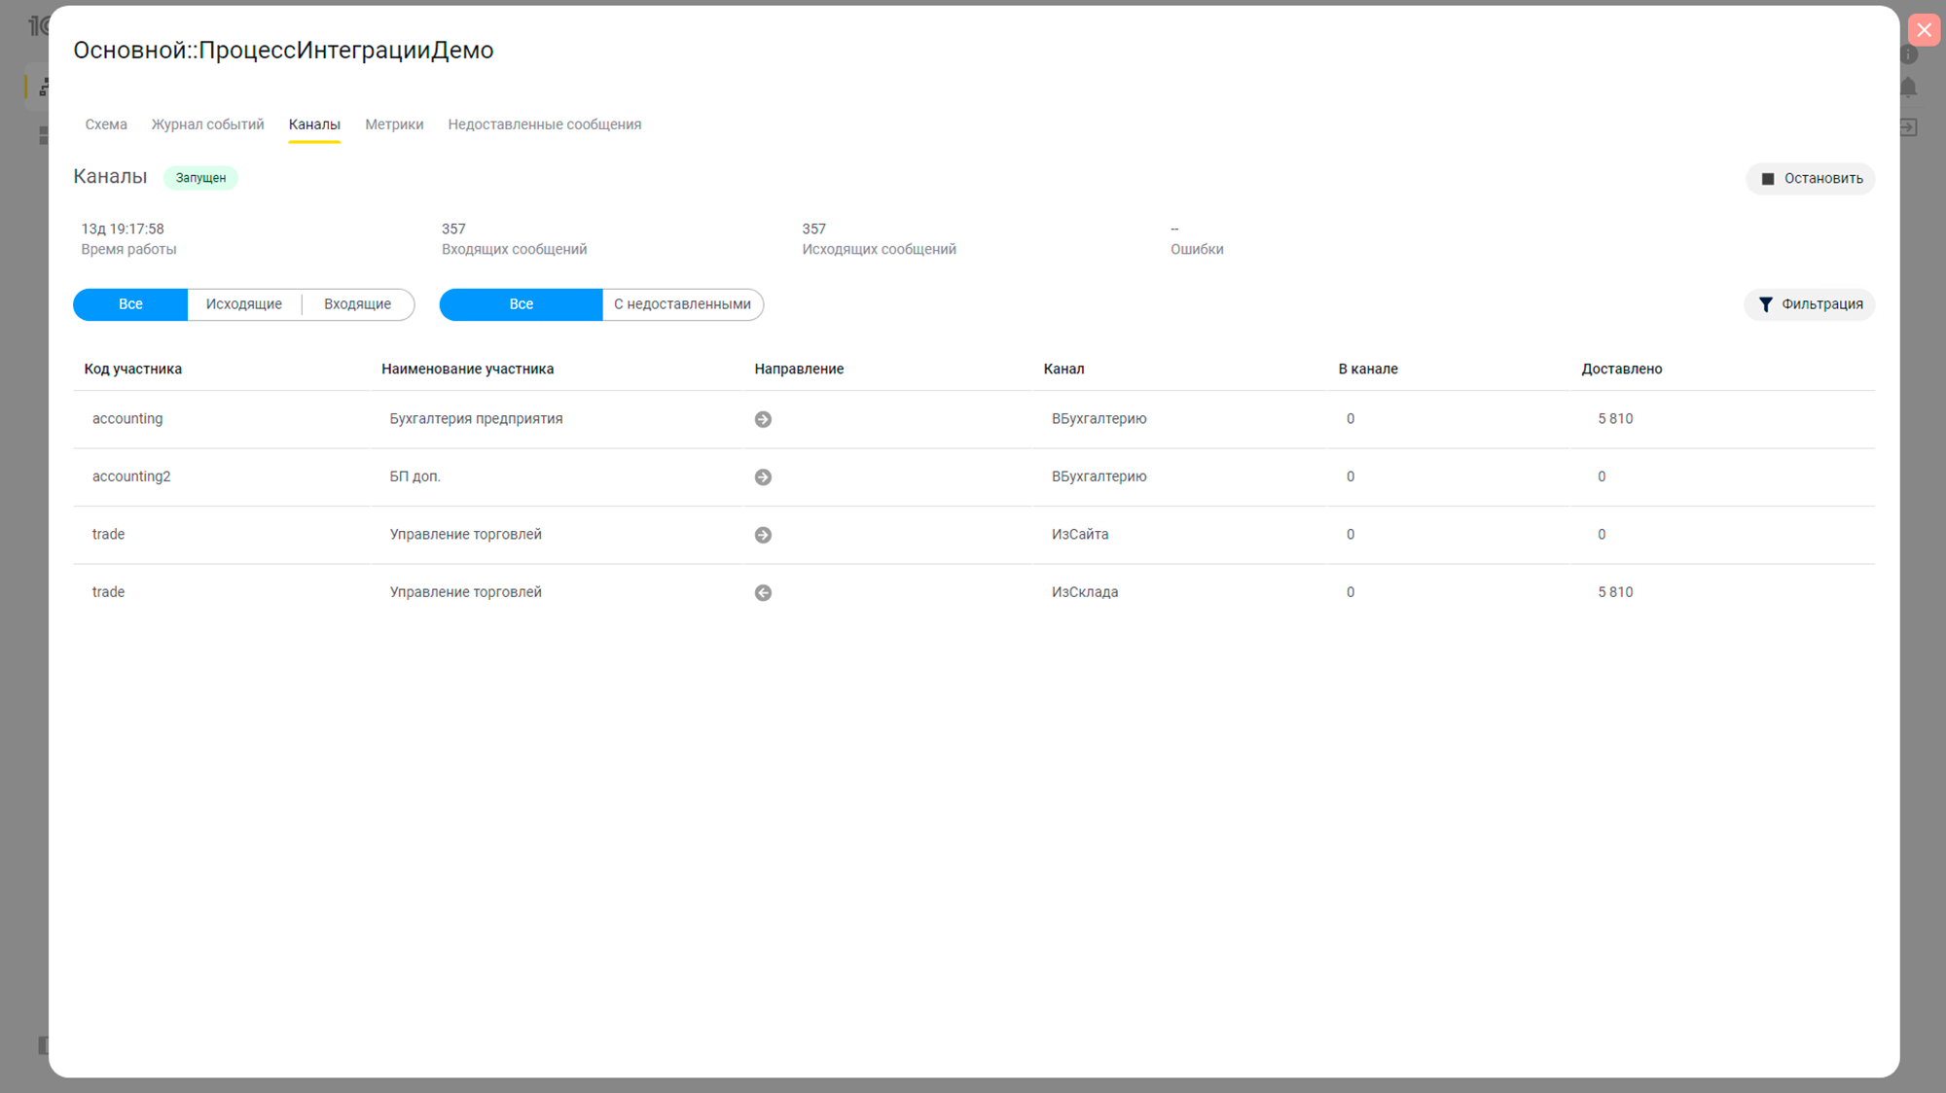Click direction arrow icon in accounting2 row
Image resolution: width=1946 pixels, height=1093 pixels.
pyautogui.click(x=763, y=477)
